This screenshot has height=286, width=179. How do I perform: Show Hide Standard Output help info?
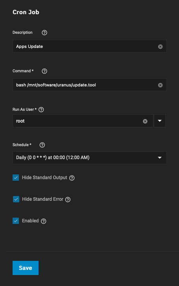72,178
